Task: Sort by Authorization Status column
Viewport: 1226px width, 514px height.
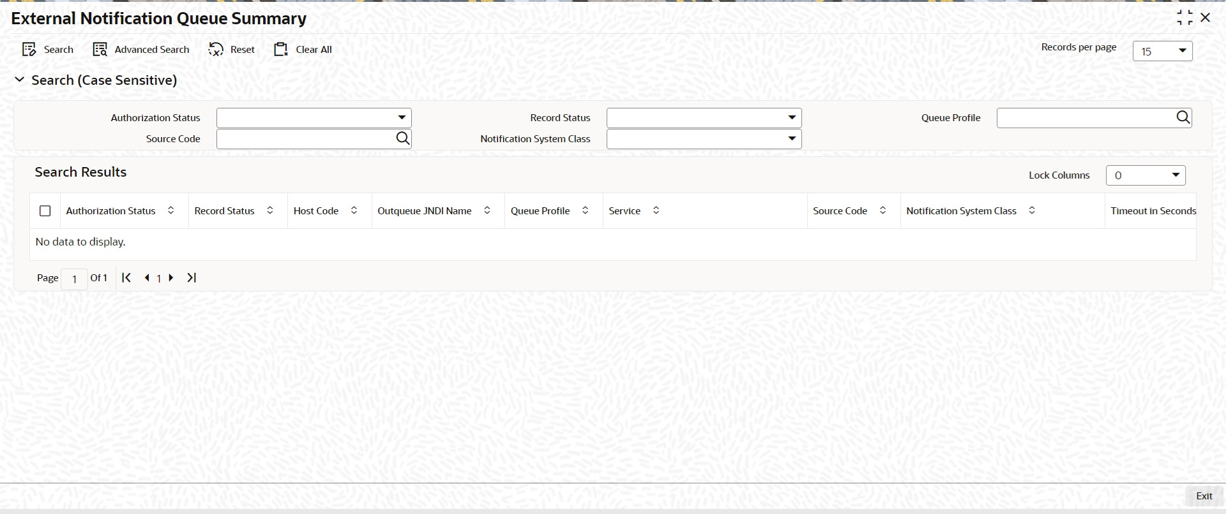Action: [170, 210]
